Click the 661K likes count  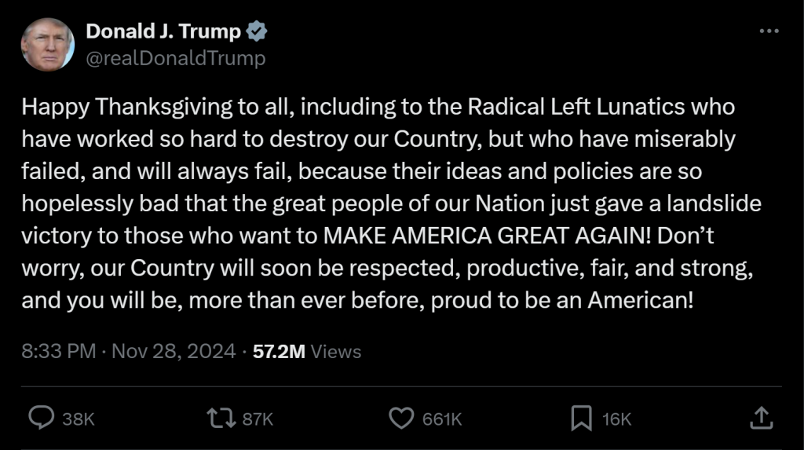[442, 419]
